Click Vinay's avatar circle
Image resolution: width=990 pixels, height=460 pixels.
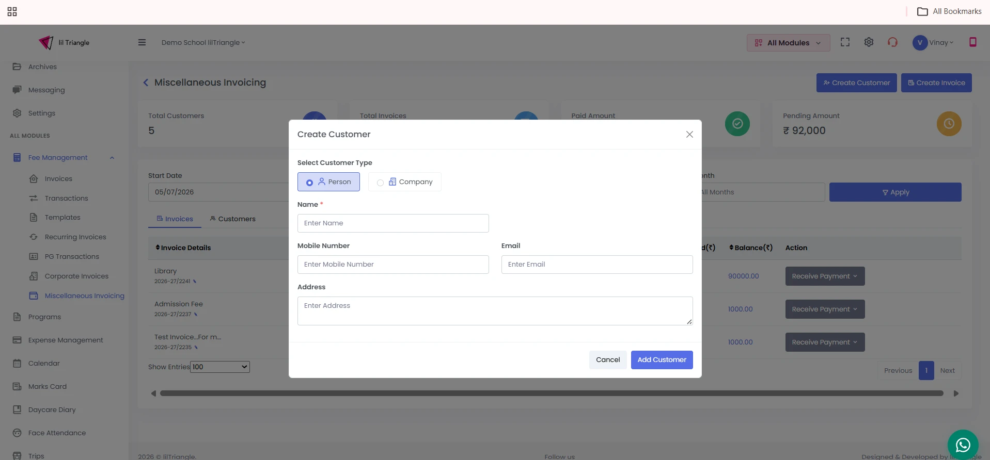920,43
